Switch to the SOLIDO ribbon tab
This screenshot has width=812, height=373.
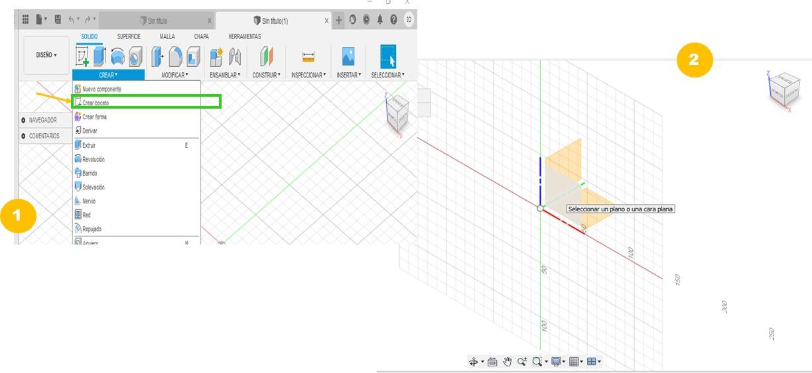(x=89, y=36)
